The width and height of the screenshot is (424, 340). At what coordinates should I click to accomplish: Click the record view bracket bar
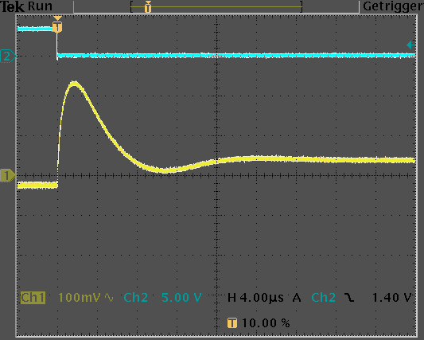(x=216, y=6)
